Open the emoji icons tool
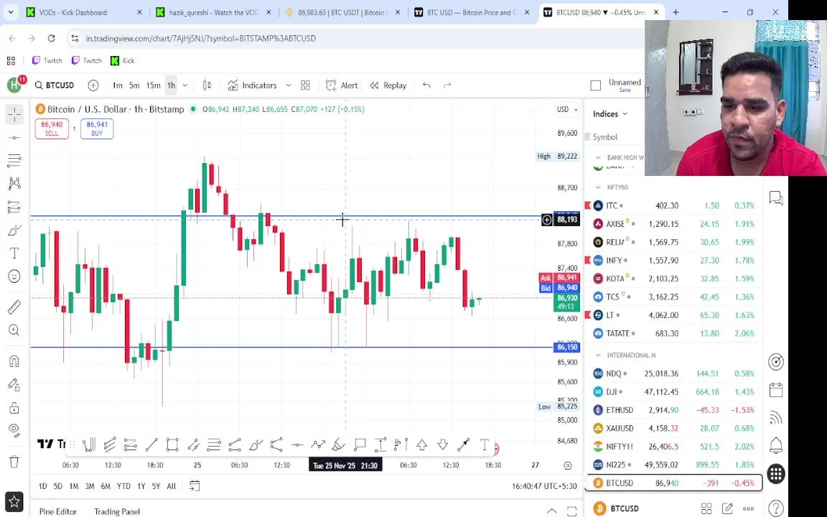 pos(14,276)
